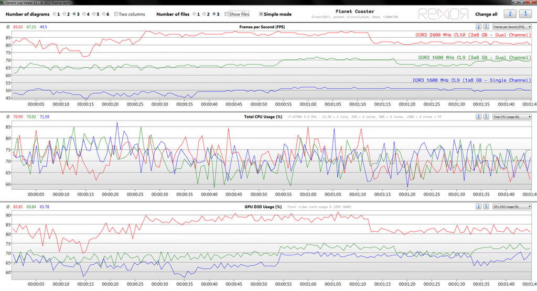Disable the Simple mode checkbox

[261, 14]
